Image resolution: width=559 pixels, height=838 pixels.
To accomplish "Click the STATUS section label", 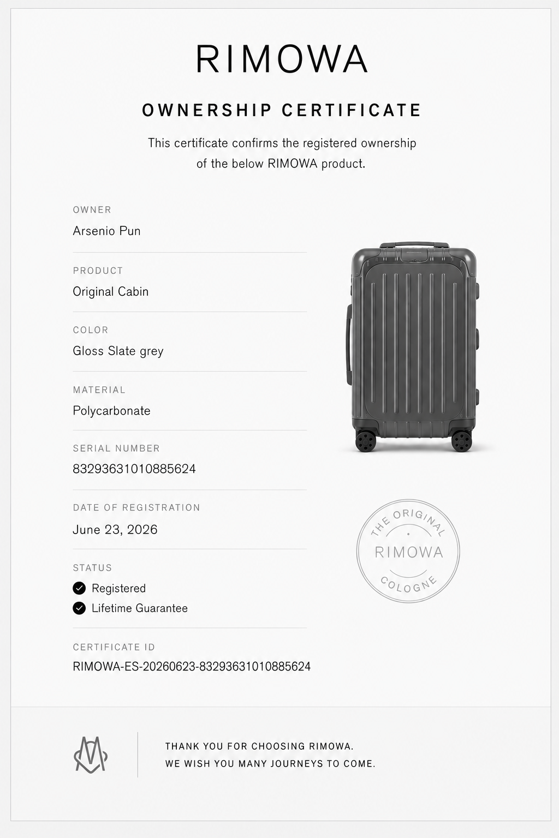I will (x=92, y=568).
